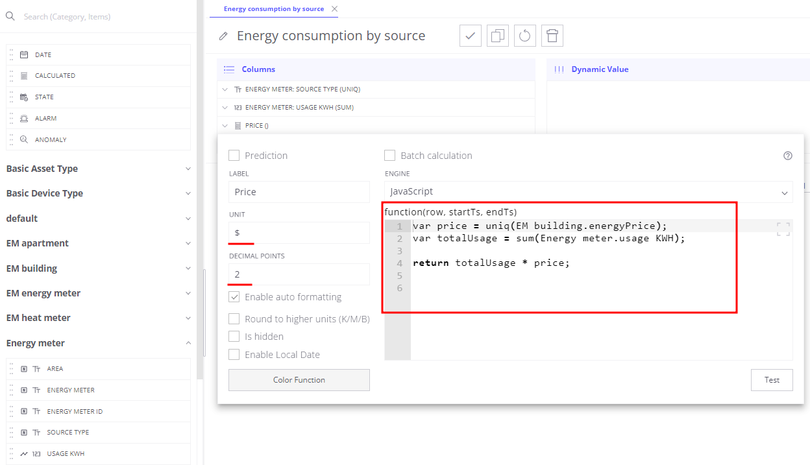Viewport: 810px width, 465px height.
Task: Click the search magnifier icon
Action: click(x=10, y=16)
